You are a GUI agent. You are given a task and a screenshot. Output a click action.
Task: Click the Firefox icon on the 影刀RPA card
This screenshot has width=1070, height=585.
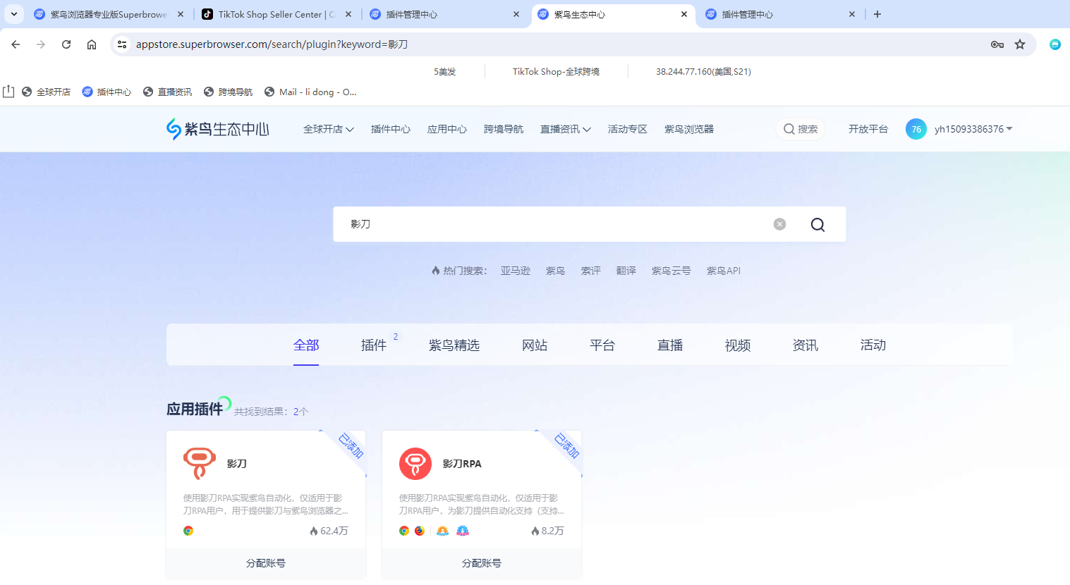(x=420, y=531)
